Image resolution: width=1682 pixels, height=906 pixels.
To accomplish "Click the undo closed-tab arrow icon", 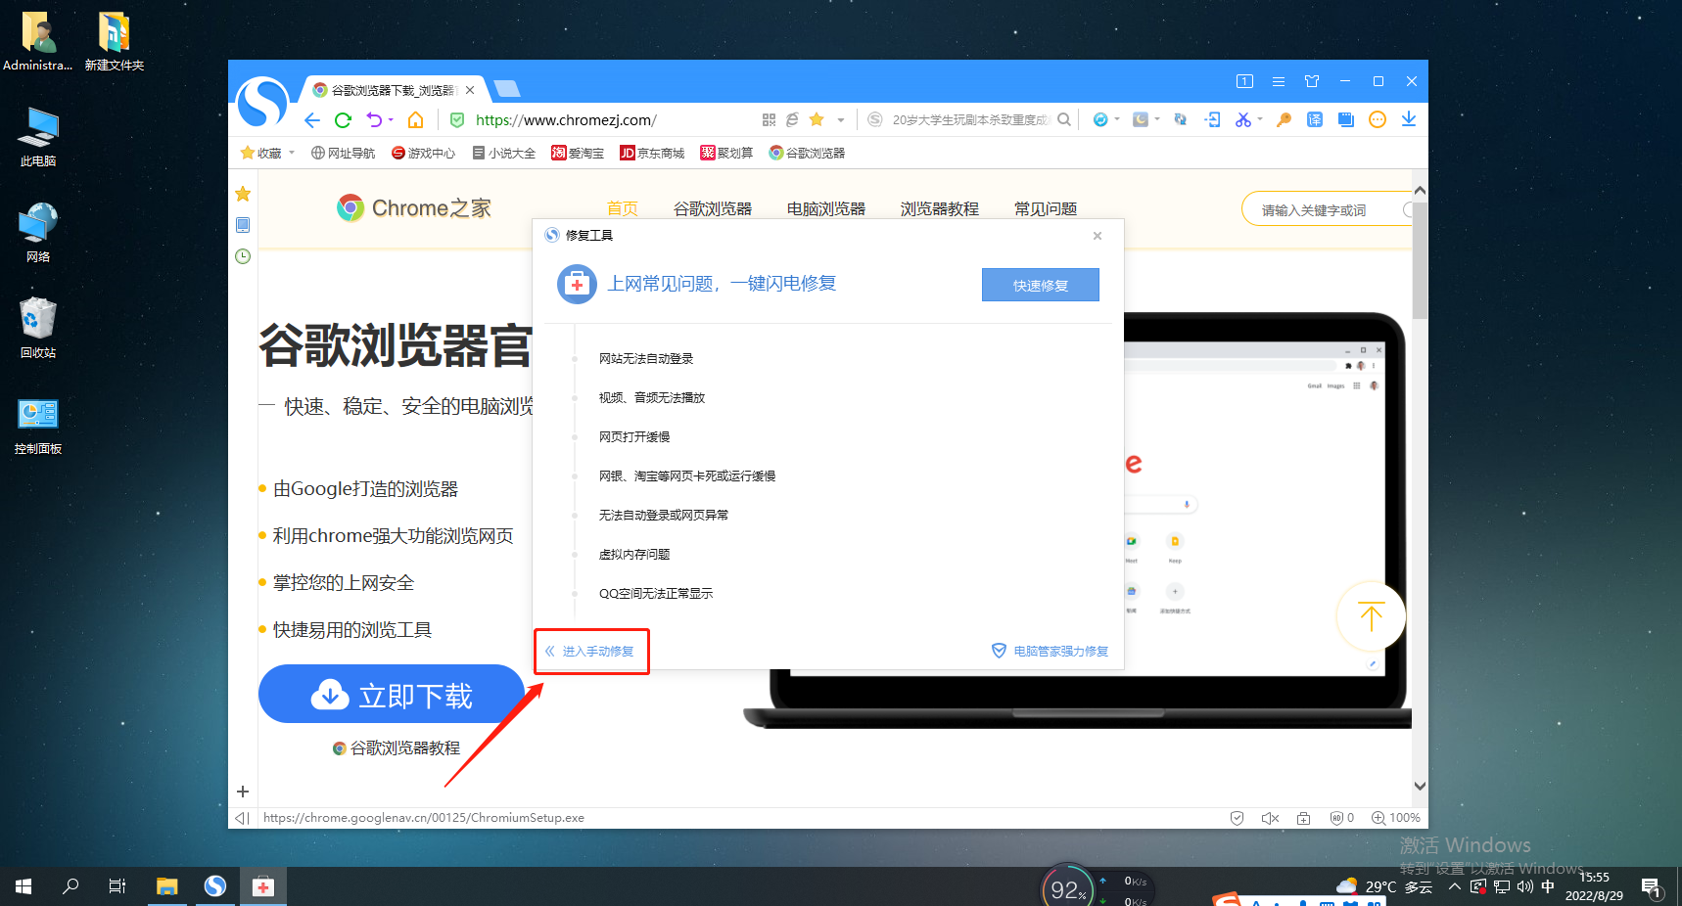I will [374, 120].
